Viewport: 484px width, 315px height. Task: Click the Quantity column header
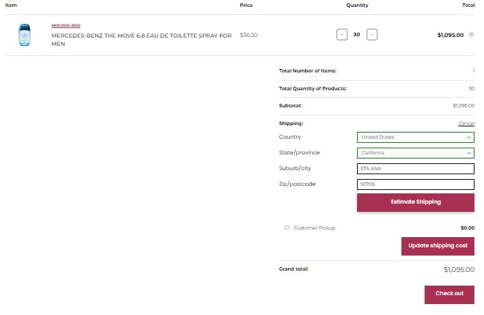click(x=357, y=5)
